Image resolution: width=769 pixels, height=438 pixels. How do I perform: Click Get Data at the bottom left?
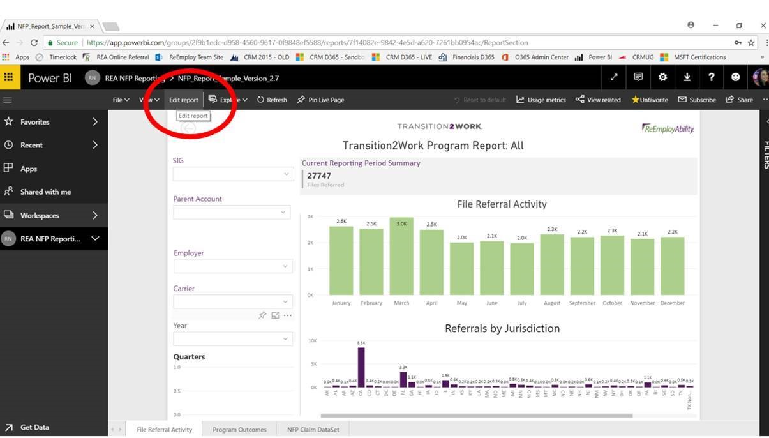point(34,427)
